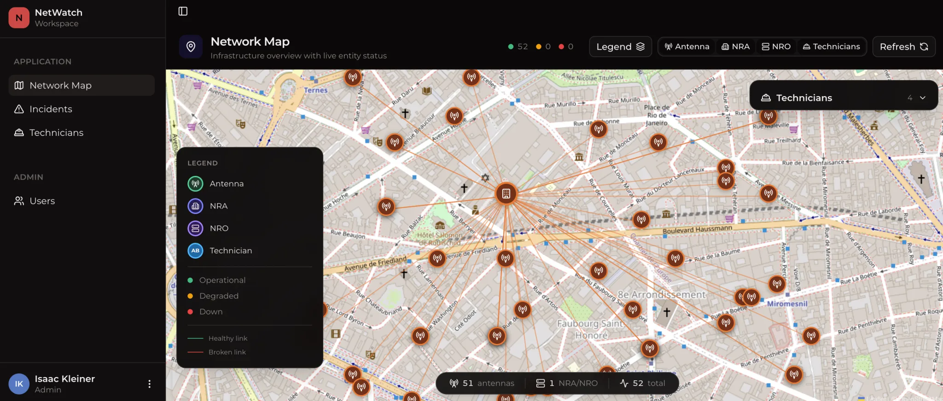Refresh the network map

[x=903, y=46]
